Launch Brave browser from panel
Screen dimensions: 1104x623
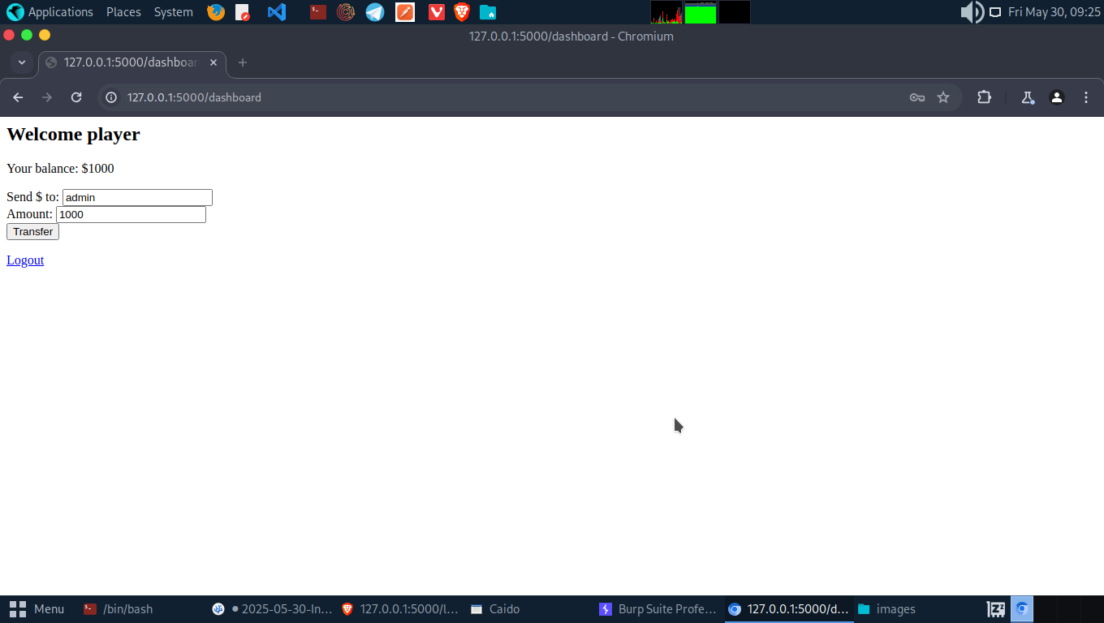462,12
